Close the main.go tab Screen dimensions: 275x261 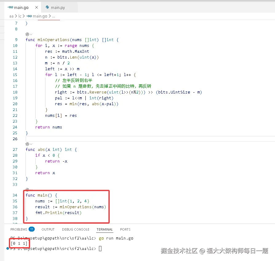click(37, 7)
